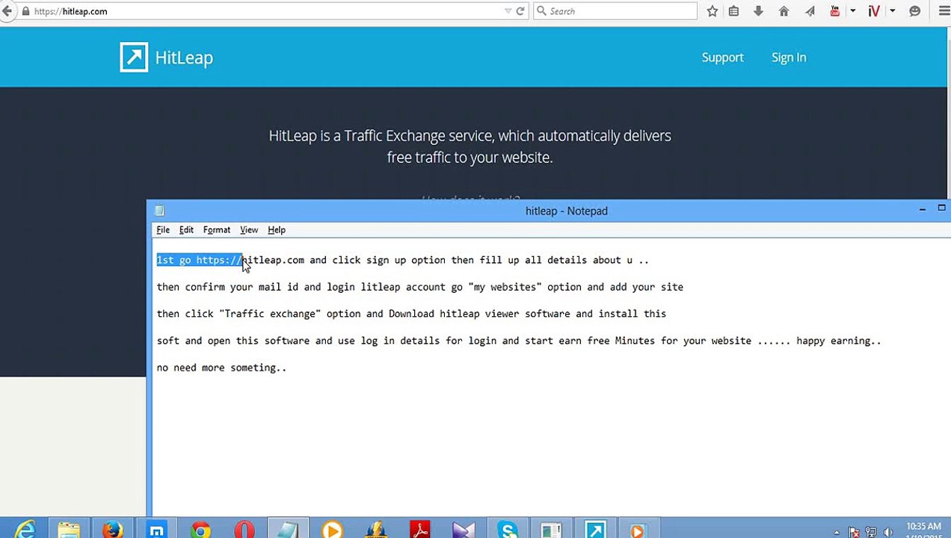Click the browser Search input field
Screen dimensions: 951x538
click(615, 11)
